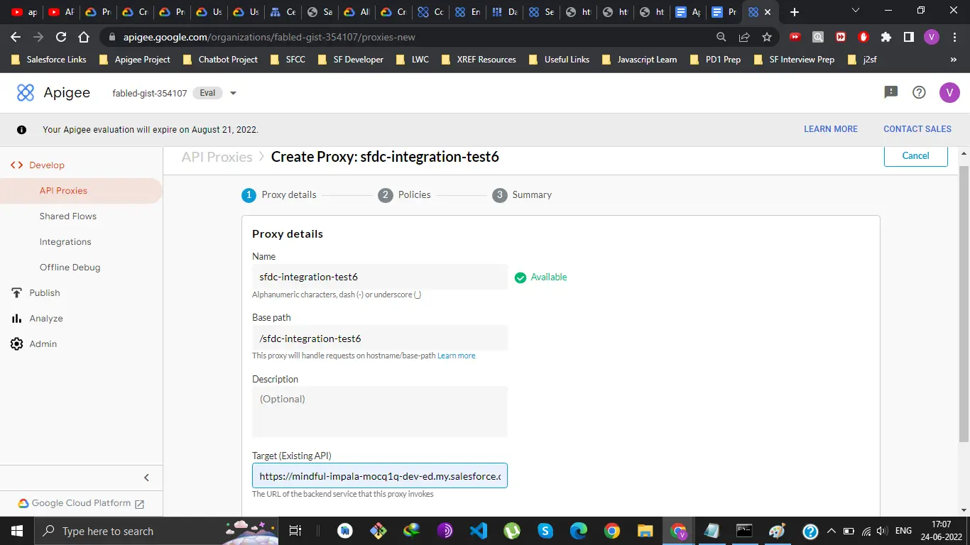970x545 pixels.
Task: Open Chrome three-dot menu
Action: pos(954,37)
